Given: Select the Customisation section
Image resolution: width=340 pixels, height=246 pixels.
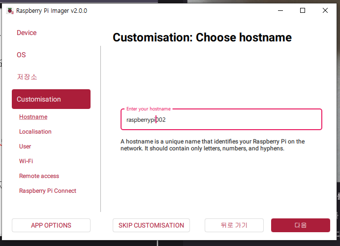Looking at the screenshot, I should tap(51, 99).
